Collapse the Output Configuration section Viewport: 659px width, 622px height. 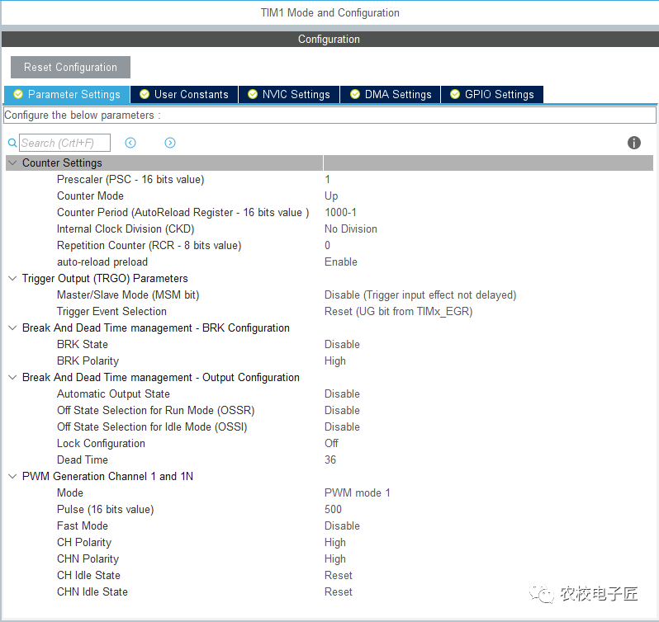pos(13,377)
